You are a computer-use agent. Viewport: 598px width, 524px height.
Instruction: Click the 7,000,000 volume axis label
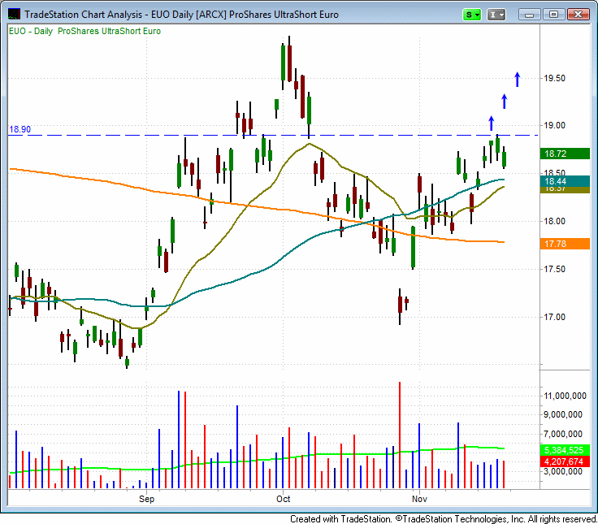(563, 434)
